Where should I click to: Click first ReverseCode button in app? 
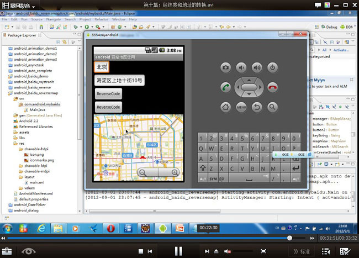108,93
